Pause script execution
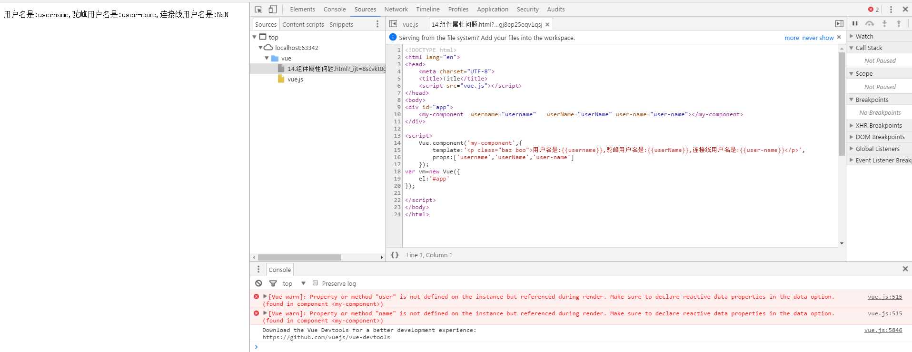 coord(855,23)
